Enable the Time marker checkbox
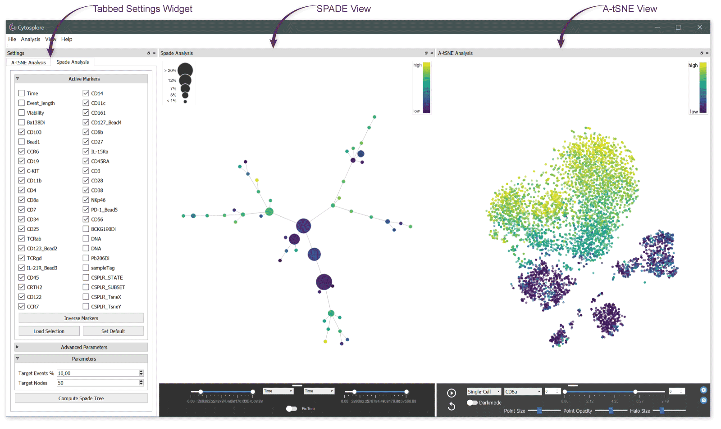 pos(22,93)
